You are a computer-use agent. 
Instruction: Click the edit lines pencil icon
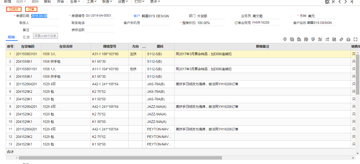point(313,39)
